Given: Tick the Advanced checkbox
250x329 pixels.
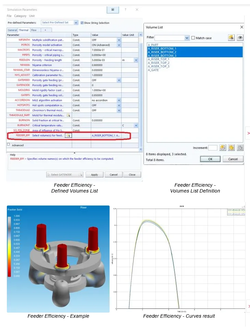Looking at the screenshot, I should click(x=9, y=144).
